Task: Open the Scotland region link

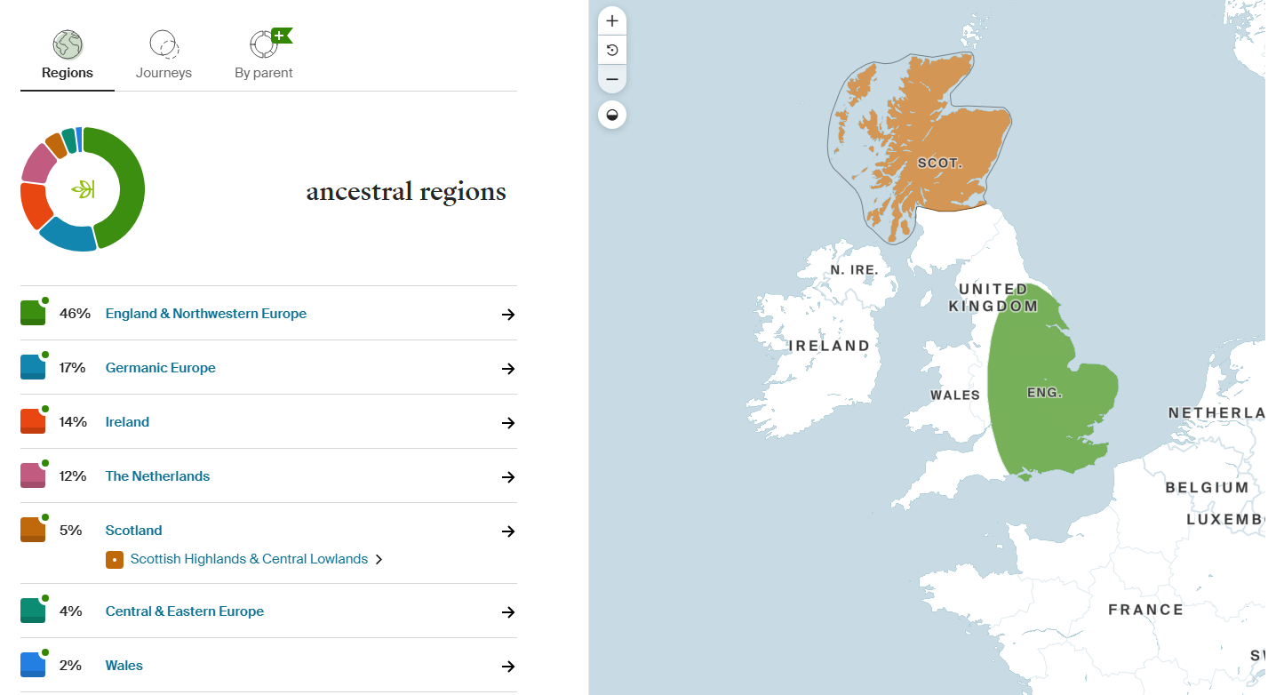Action: click(134, 531)
